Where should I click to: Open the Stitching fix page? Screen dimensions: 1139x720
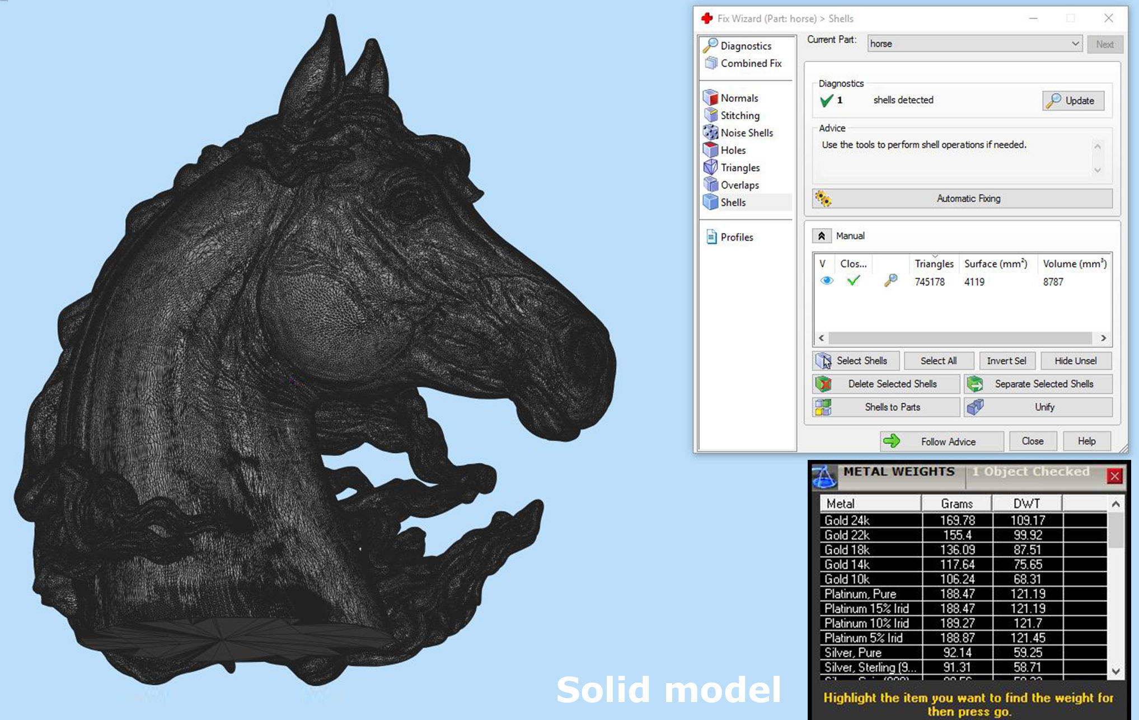coord(739,115)
